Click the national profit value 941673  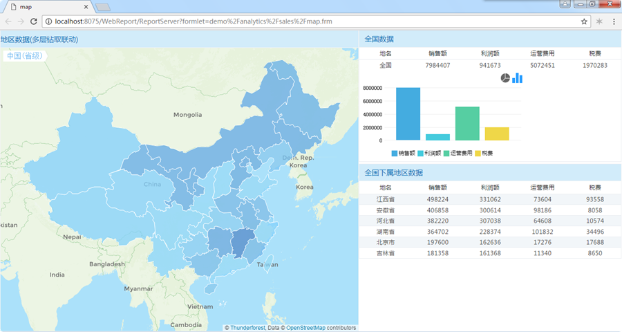point(490,65)
